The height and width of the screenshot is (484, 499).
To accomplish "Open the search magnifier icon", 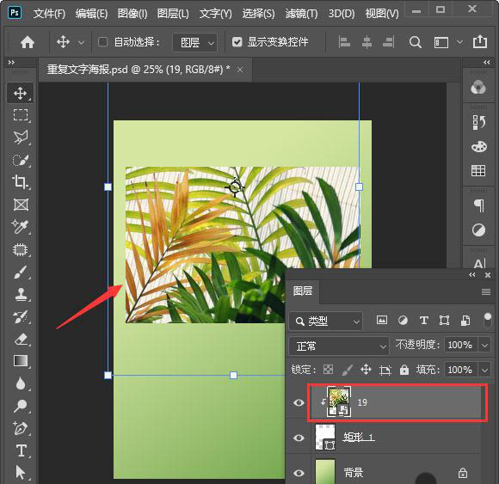I will (x=415, y=42).
